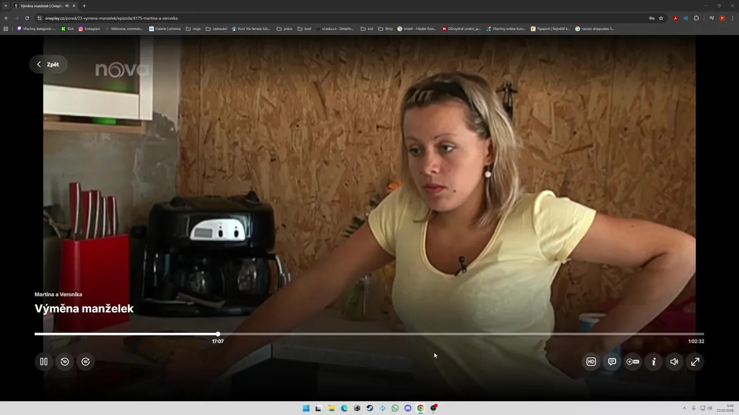Open the apps grid in bookmarks bar
Viewport: 739px width, 415px height.
pyautogui.click(x=6, y=28)
